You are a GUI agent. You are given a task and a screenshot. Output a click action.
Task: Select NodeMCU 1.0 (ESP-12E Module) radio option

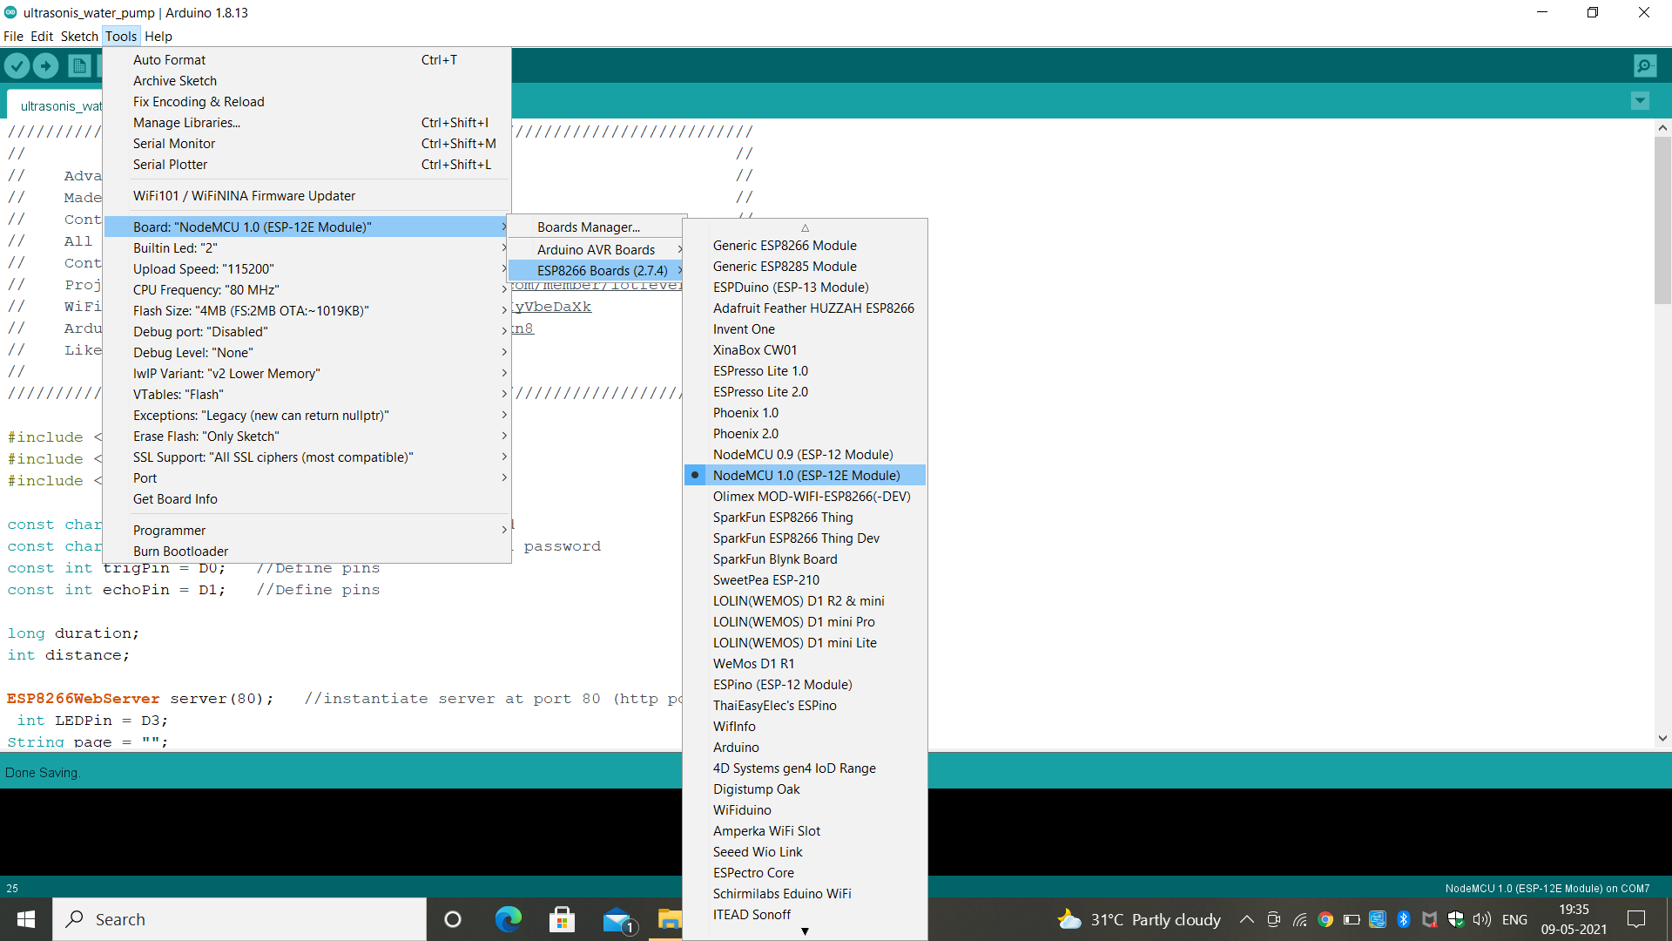click(x=805, y=475)
